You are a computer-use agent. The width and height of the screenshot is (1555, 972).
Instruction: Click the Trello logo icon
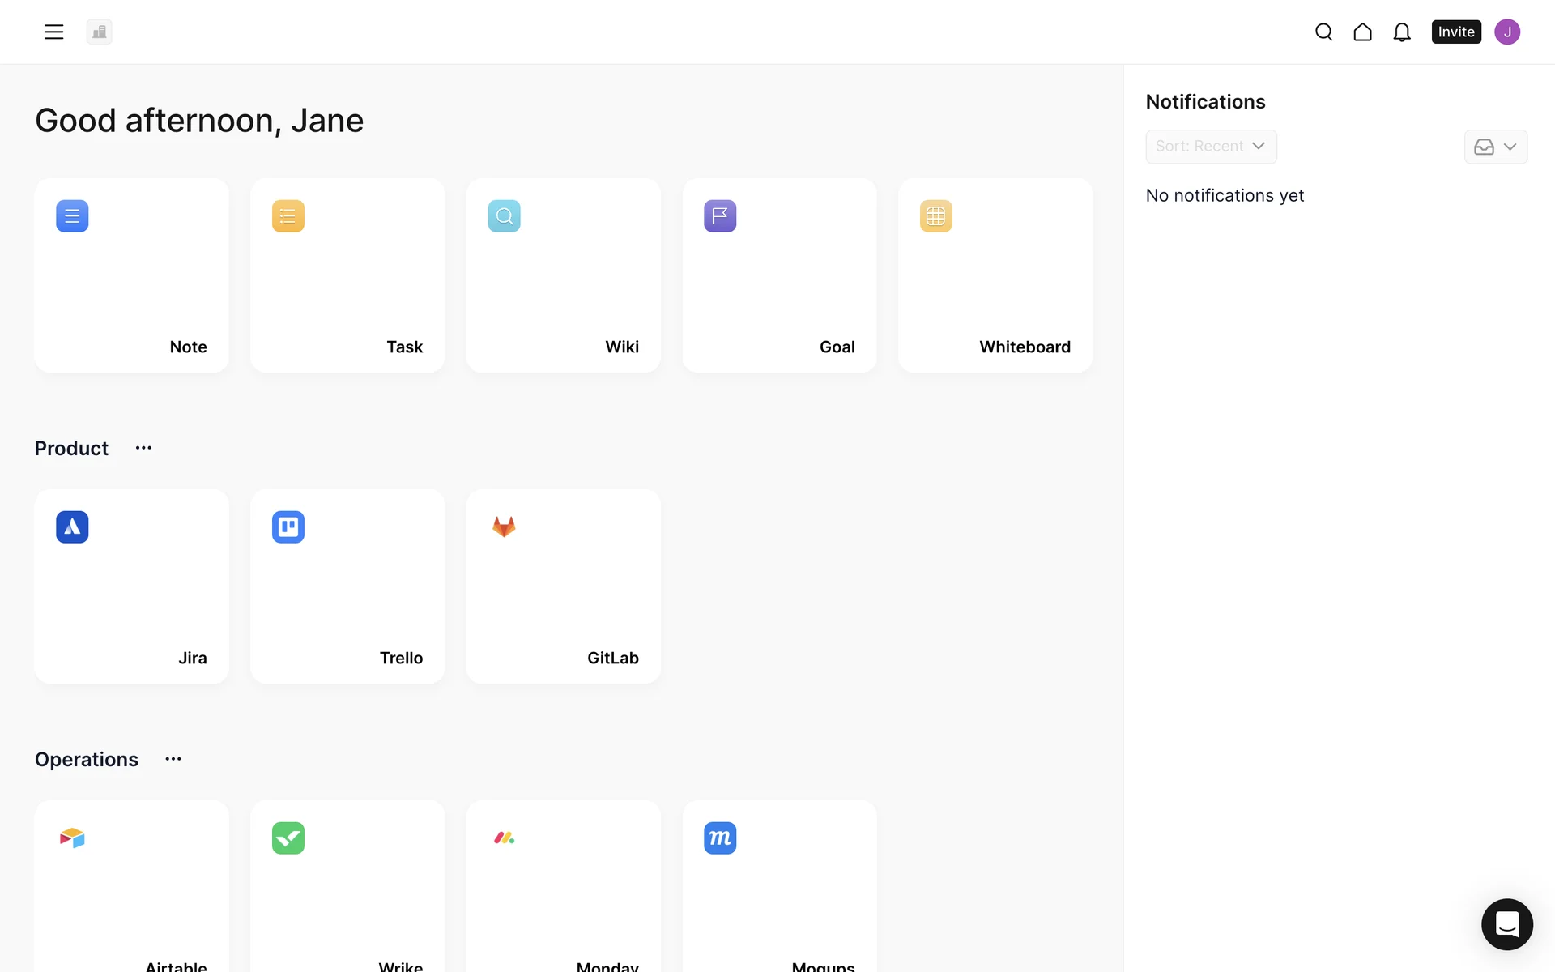point(288,527)
